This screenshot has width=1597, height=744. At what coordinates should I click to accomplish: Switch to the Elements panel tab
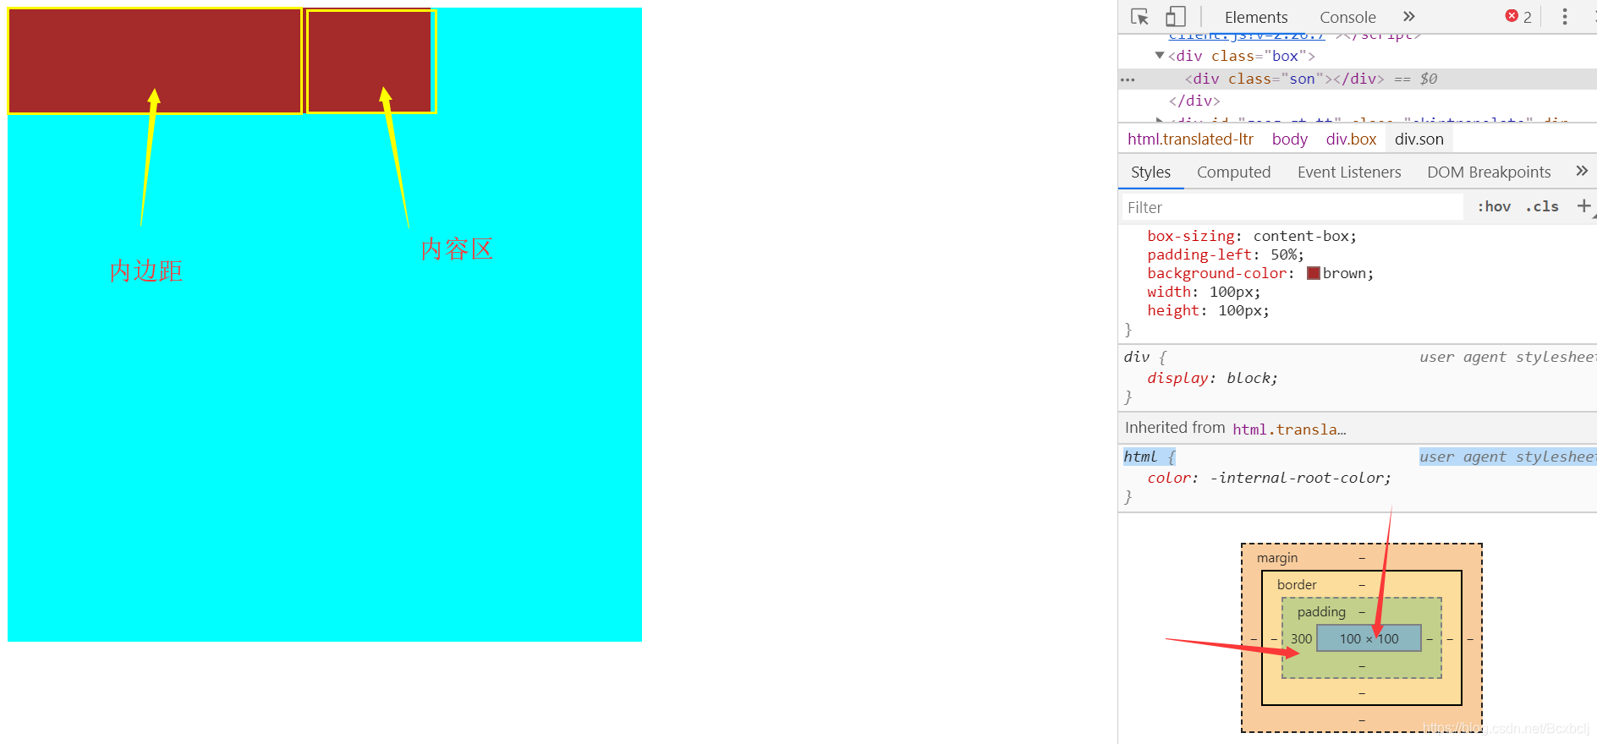click(1256, 18)
